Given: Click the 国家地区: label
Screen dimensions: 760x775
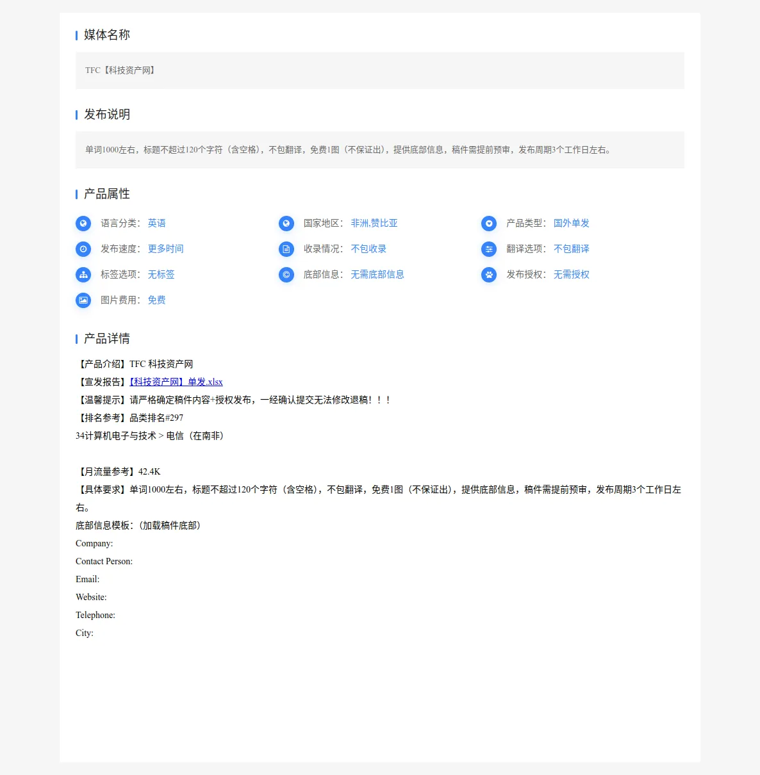Looking at the screenshot, I should coord(324,223).
